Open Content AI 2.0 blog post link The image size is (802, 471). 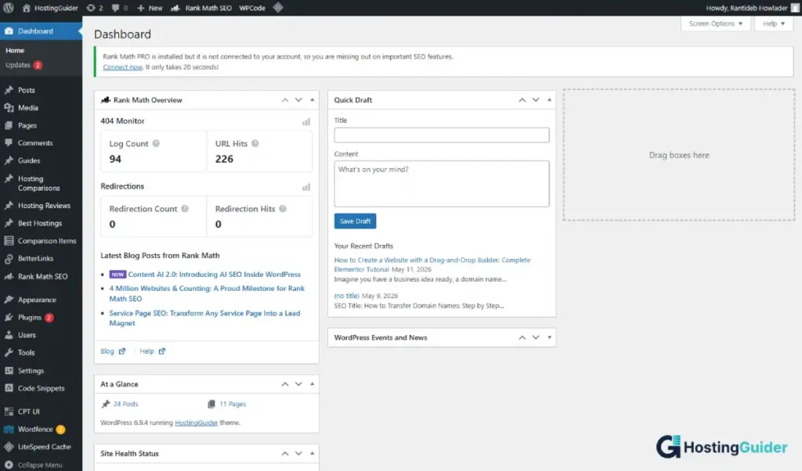(x=215, y=275)
